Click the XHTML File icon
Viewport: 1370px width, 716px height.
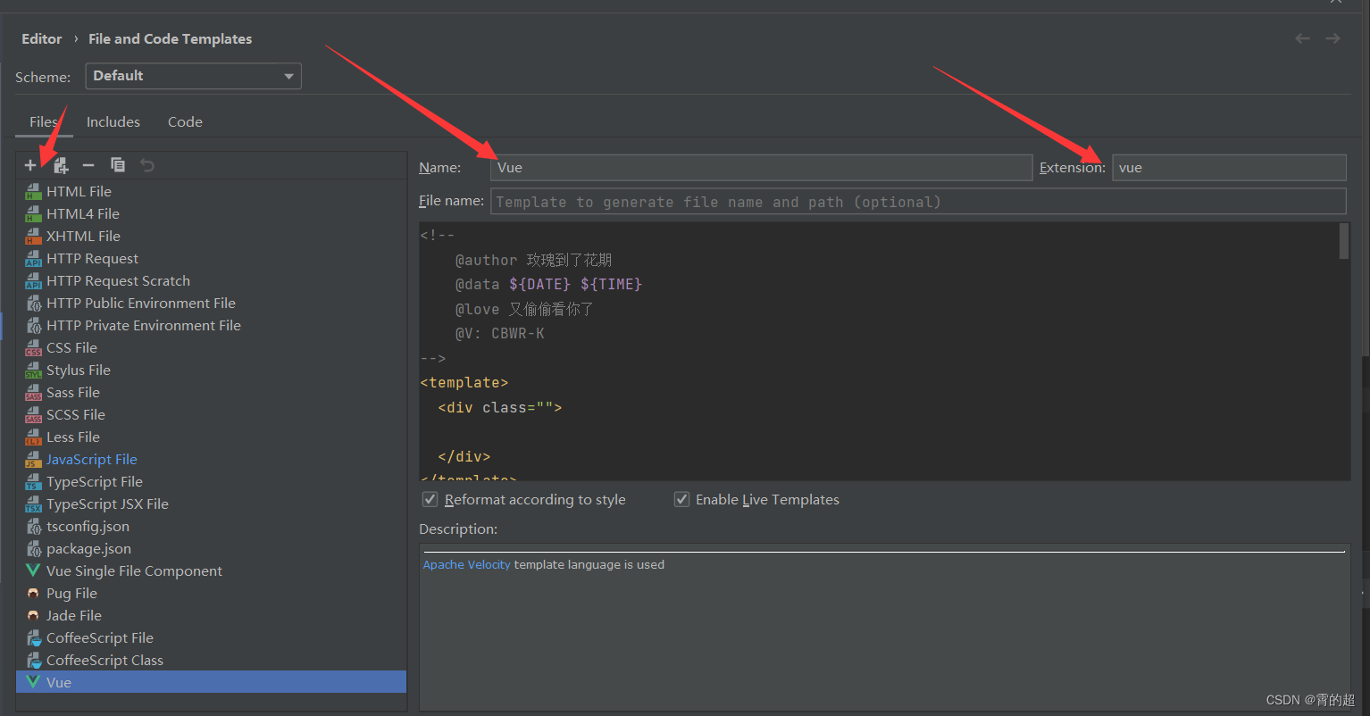[x=33, y=236]
